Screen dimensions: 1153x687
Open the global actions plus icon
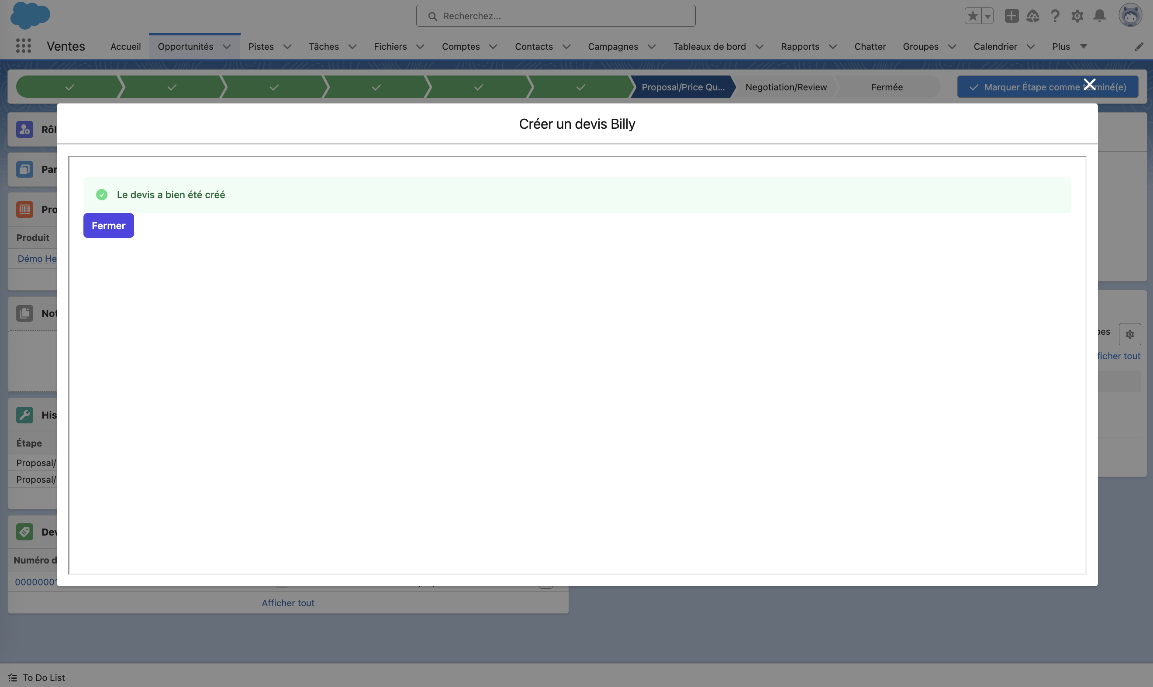tap(1011, 16)
